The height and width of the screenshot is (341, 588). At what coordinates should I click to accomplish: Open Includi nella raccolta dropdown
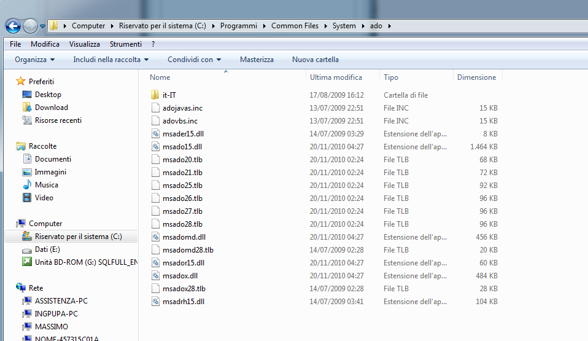point(110,60)
